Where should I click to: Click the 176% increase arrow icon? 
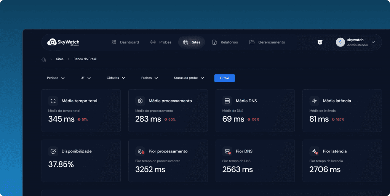pyautogui.click(x=249, y=119)
